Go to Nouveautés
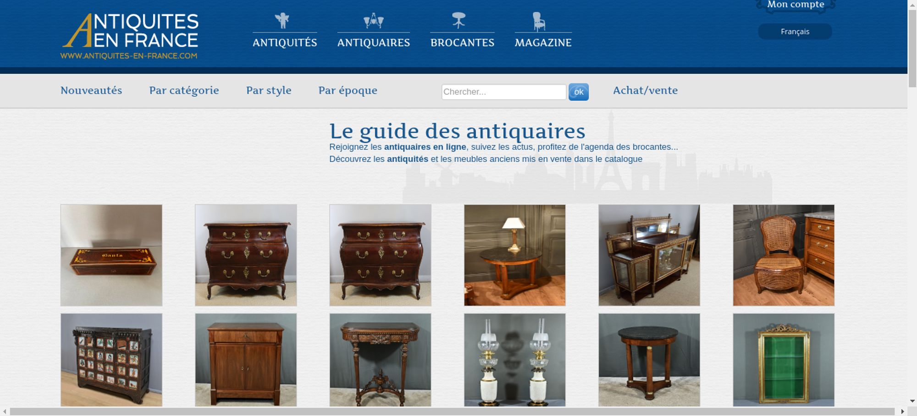This screenshot has height=416, width=917. pyautogui.click(x=91, y=91)
